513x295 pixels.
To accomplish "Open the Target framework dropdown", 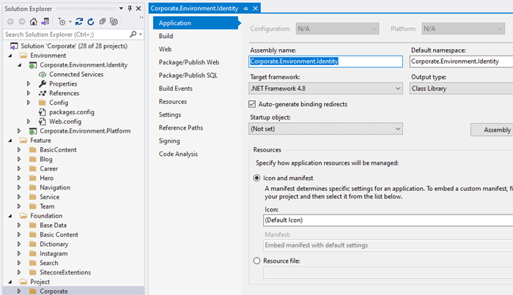I will click(x=325, y=89).
